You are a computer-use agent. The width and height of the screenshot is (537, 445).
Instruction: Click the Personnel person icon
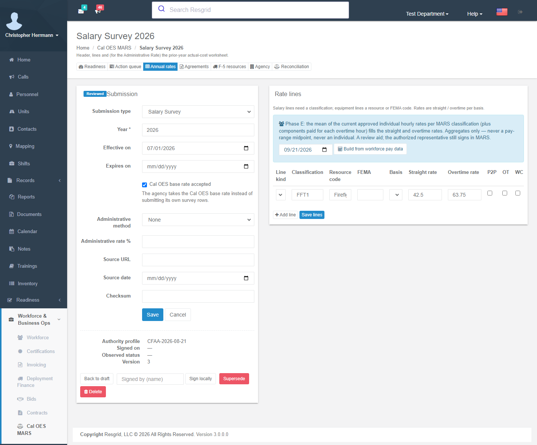pos(11,95)
